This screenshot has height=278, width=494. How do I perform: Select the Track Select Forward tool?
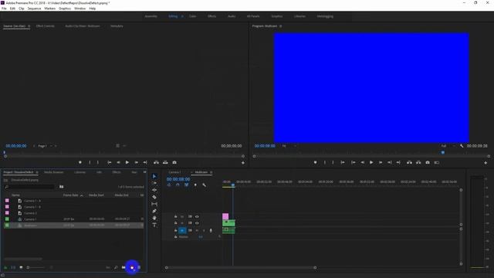pos(154,183)
